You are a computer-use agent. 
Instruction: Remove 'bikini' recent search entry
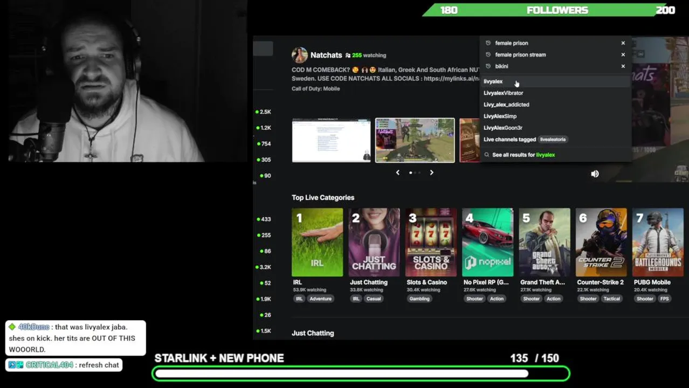pos(623,66)
